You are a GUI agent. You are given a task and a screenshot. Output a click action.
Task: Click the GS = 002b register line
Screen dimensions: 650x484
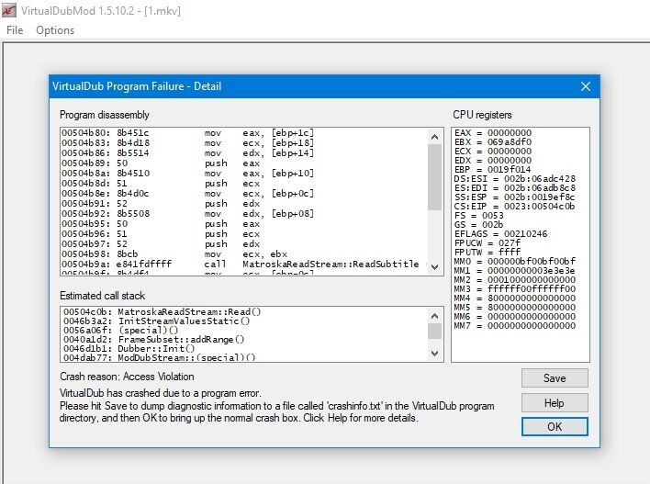coord(479,224)
